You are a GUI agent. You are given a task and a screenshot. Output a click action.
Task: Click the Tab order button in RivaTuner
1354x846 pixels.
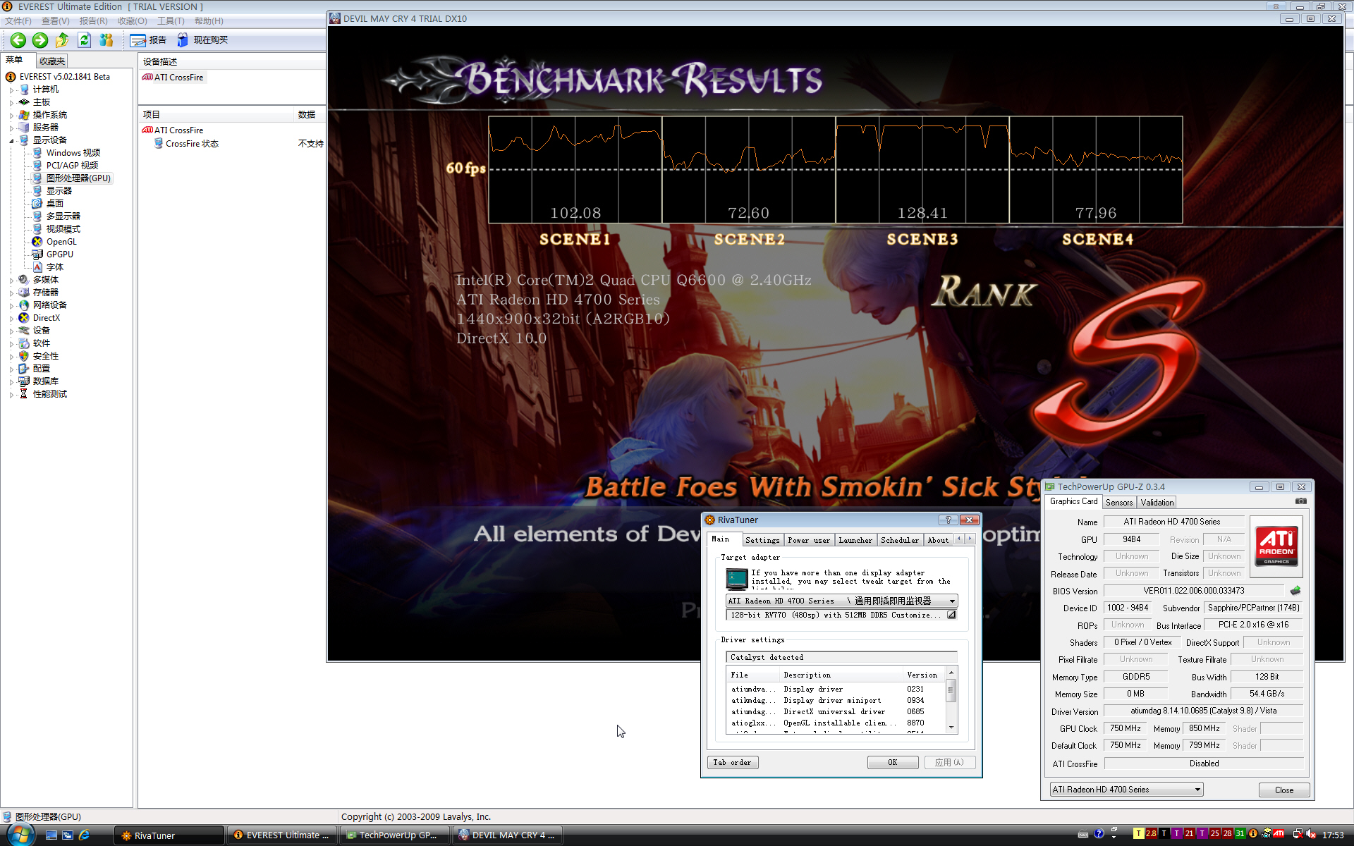point(732,762)
